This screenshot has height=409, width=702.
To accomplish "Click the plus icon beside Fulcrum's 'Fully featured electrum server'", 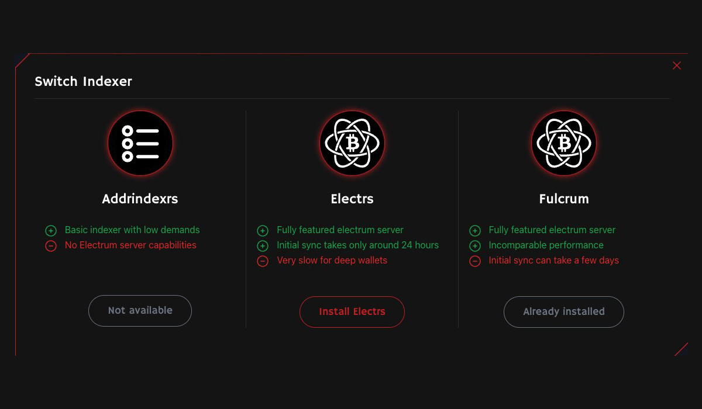I will [x=474, y=230].
